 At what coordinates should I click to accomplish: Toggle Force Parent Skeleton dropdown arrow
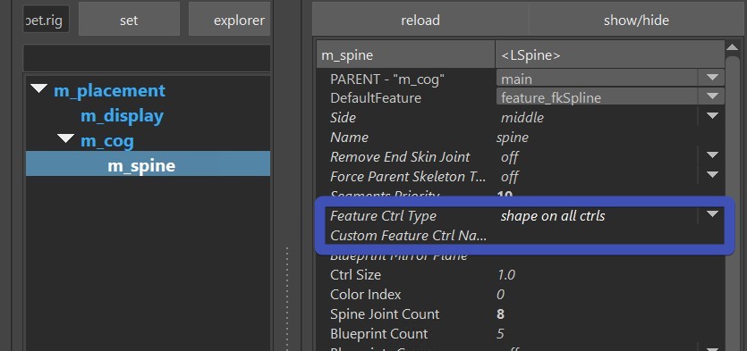(x=712, y=175)
